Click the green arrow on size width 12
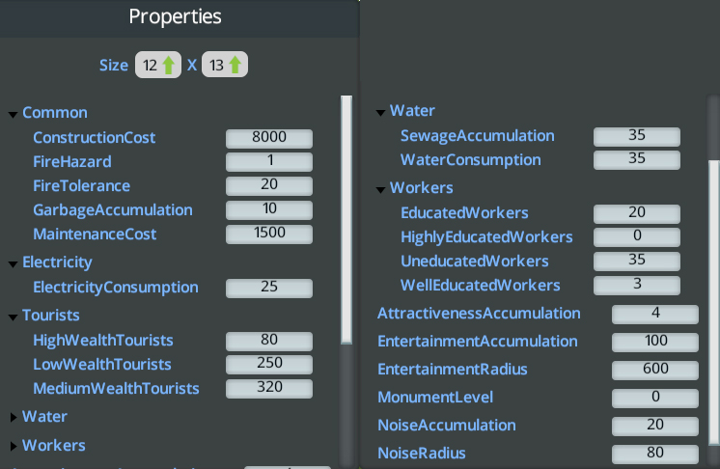Screen dimensions: 720x469 click(x=169, y=66)
